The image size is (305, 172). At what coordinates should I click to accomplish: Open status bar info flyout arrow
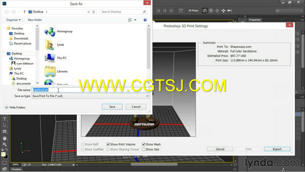[74, 165]
